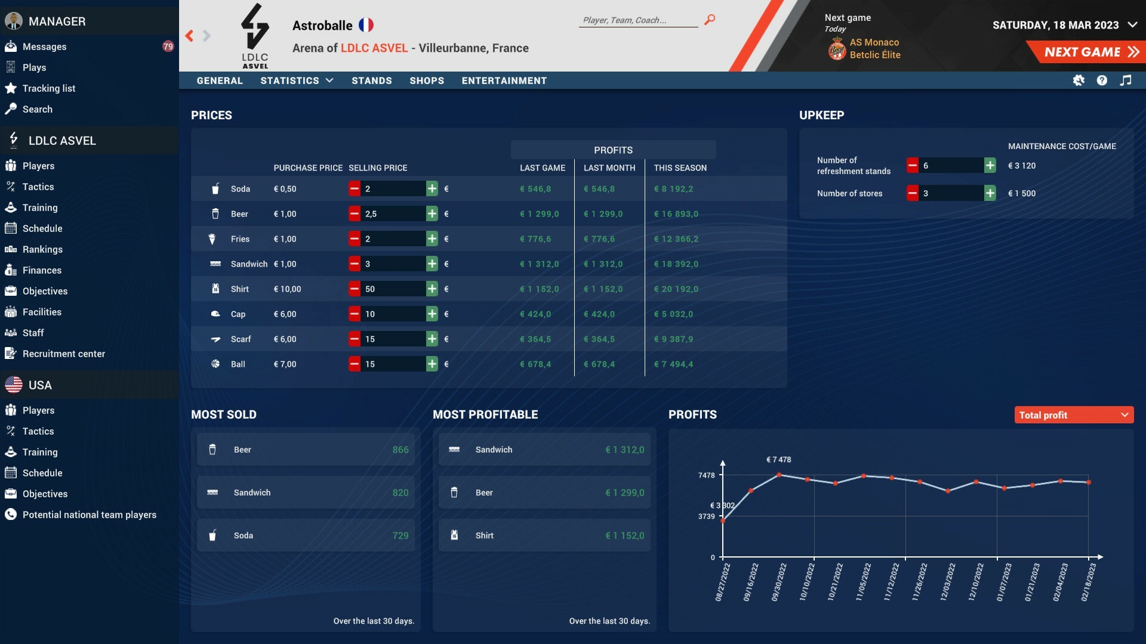
Task: Expand the Total Profit dropdown selector
Action: pyautogui.click(x=1072, y=414)
